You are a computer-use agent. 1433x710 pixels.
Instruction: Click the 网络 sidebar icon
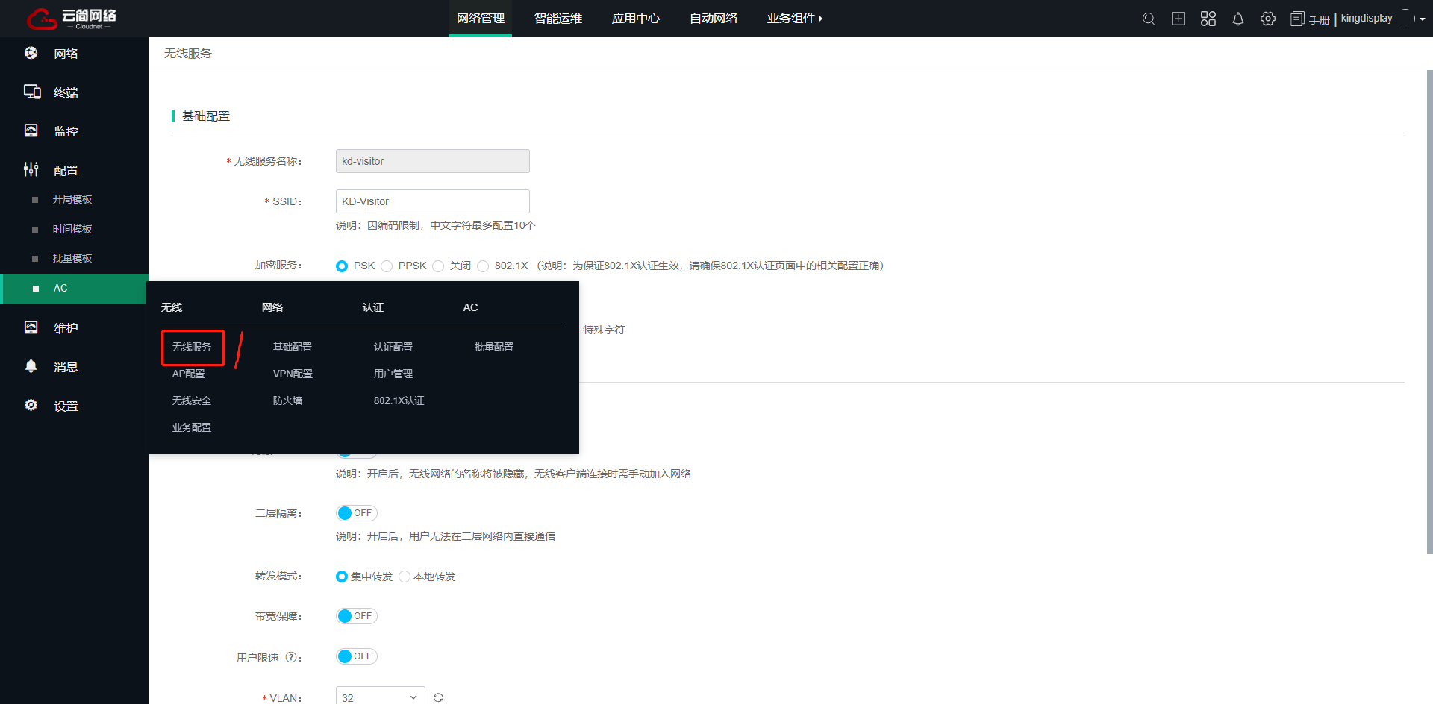31,53
